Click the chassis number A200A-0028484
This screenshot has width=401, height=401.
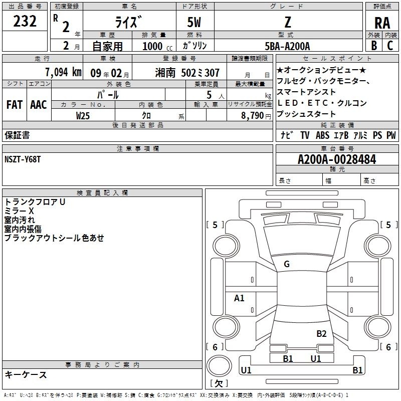(x=337, y=159)
